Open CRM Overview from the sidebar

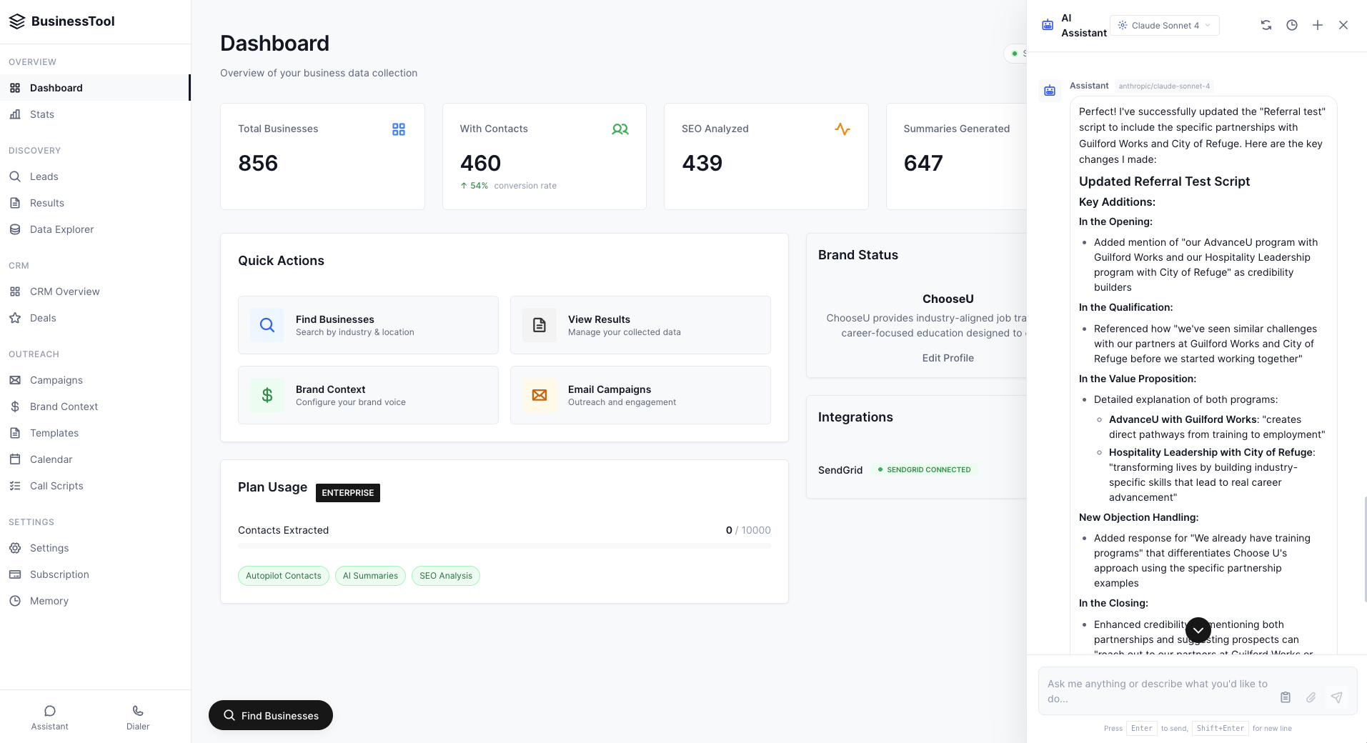pos(64,291)
